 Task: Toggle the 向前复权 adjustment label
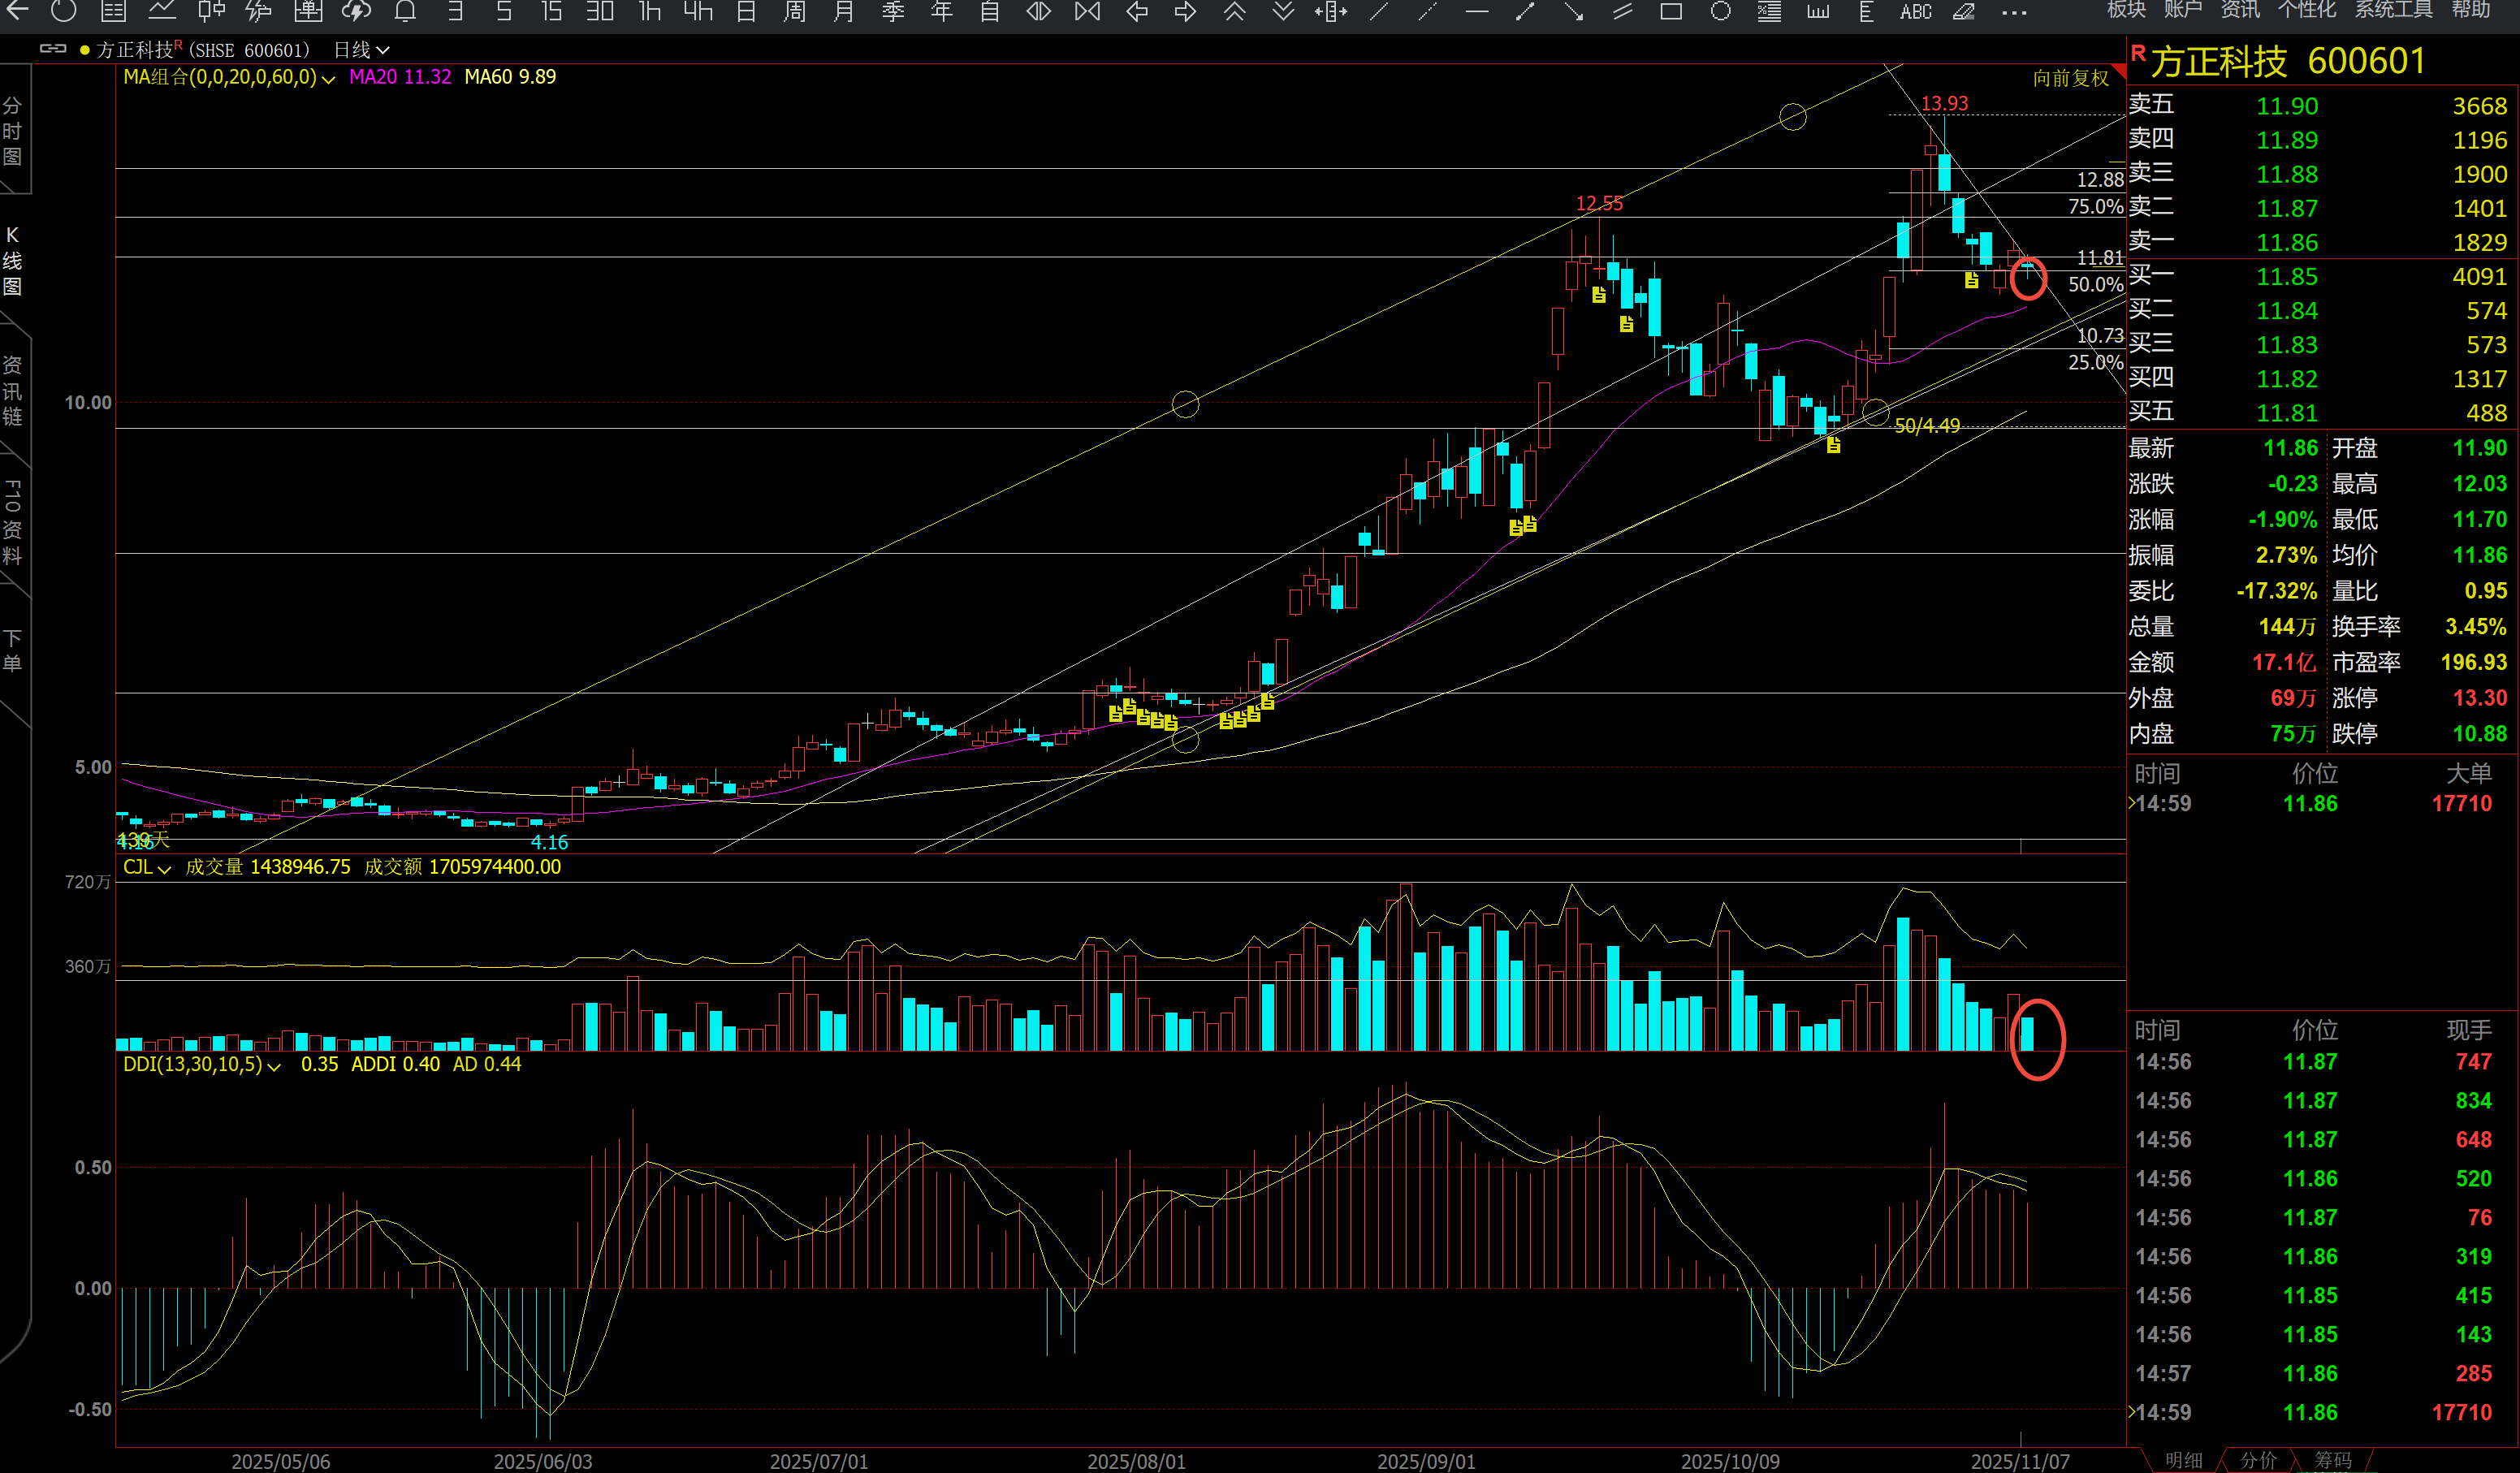pyautogui.click(x=2070, y=78)
